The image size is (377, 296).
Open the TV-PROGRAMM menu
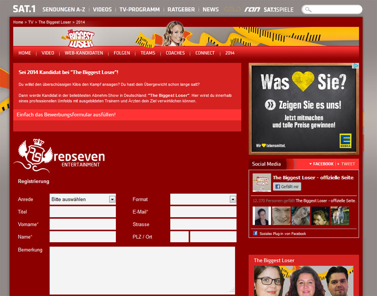pos(139,9)
